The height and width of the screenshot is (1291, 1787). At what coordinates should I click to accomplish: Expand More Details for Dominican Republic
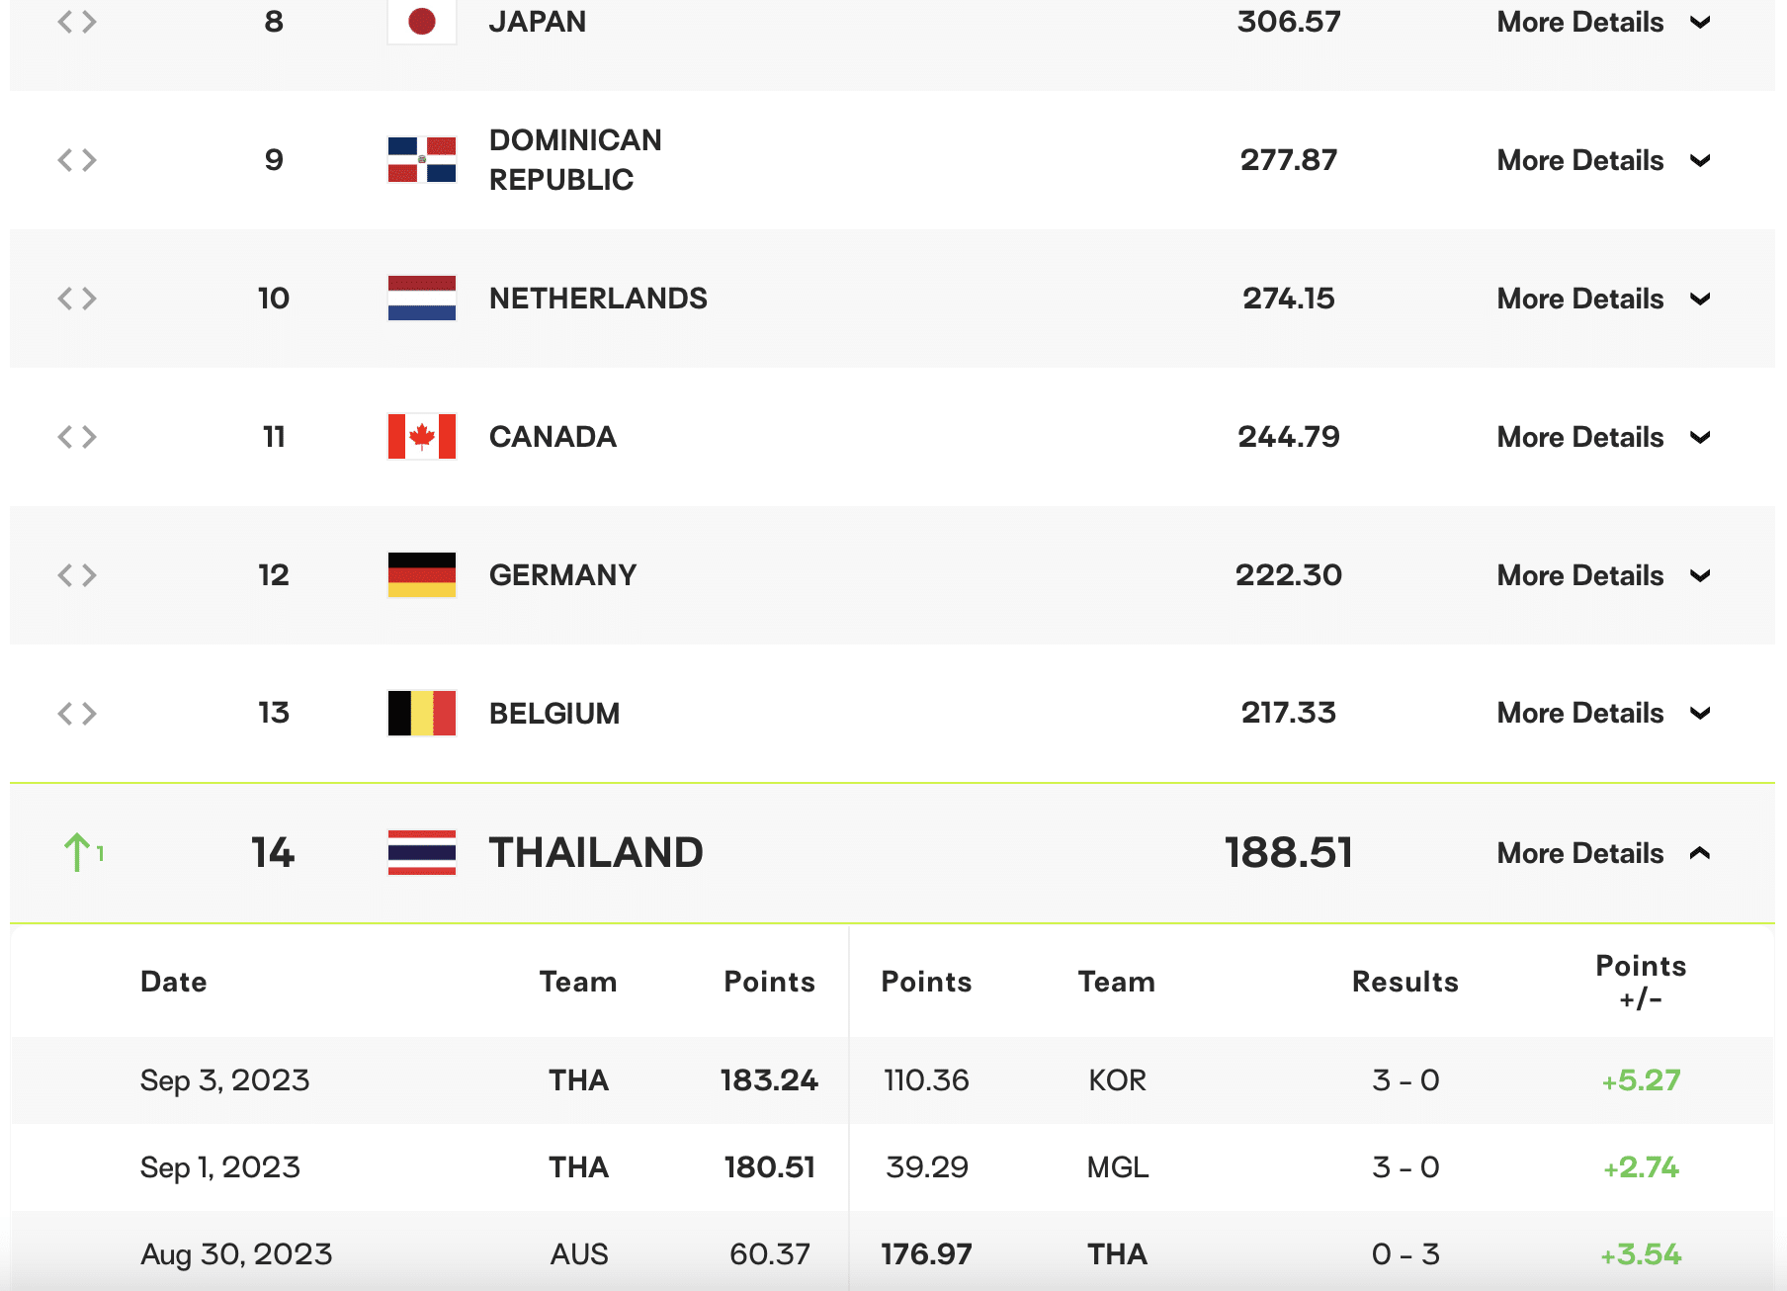tap(1602, 160)
